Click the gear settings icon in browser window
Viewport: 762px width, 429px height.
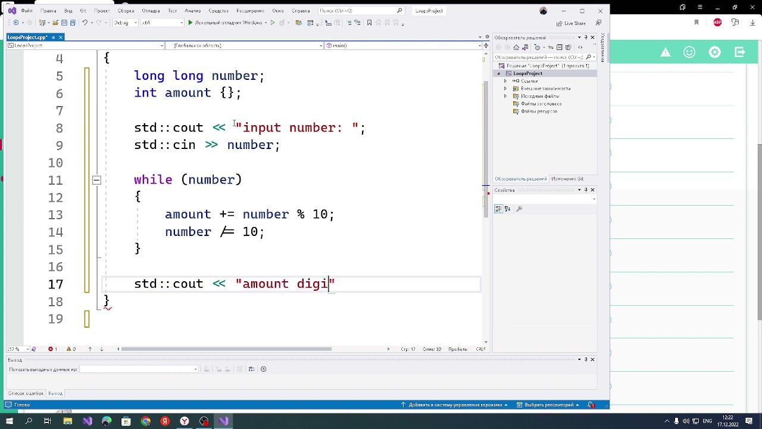click(714, 52)
